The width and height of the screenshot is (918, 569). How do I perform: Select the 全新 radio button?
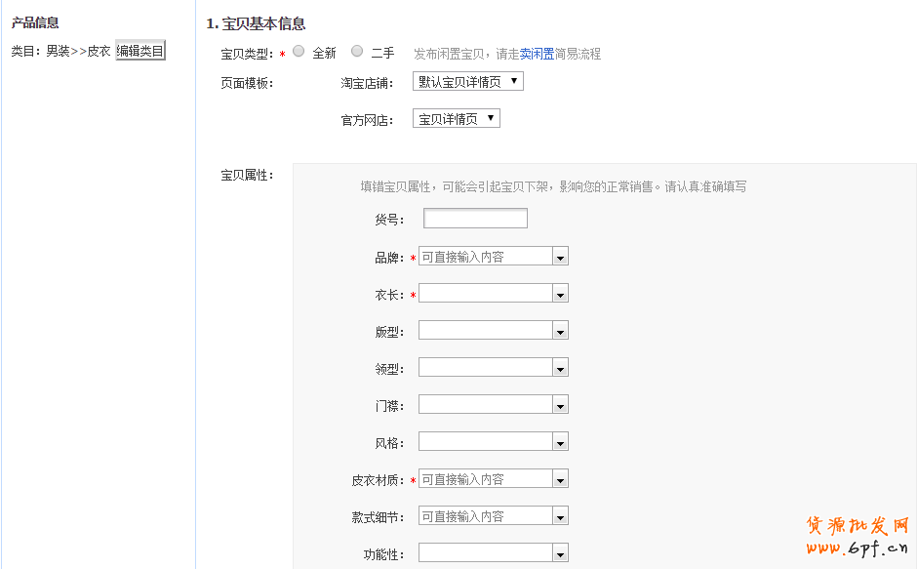pyautogui.click(x=299, y=52)
